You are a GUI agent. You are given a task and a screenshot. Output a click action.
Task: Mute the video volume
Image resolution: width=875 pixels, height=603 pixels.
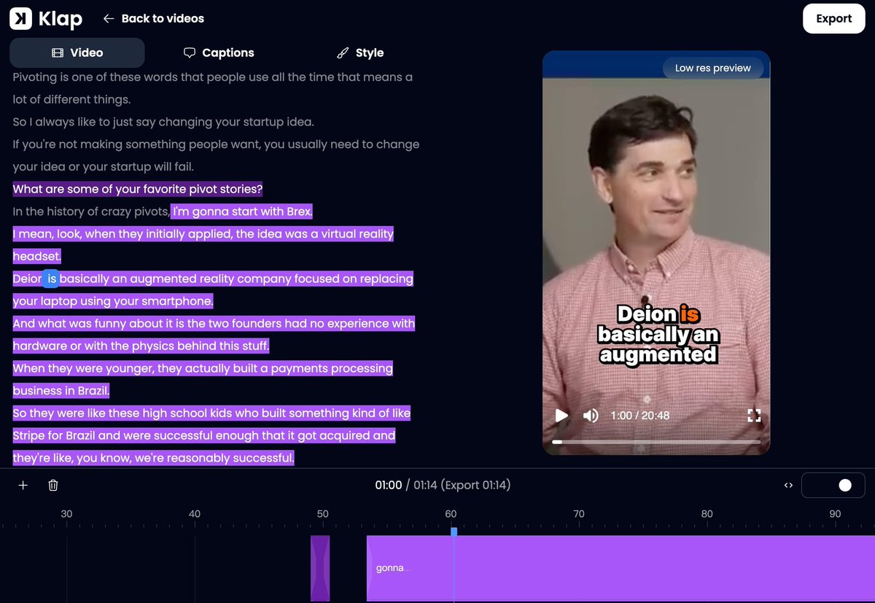591,416
